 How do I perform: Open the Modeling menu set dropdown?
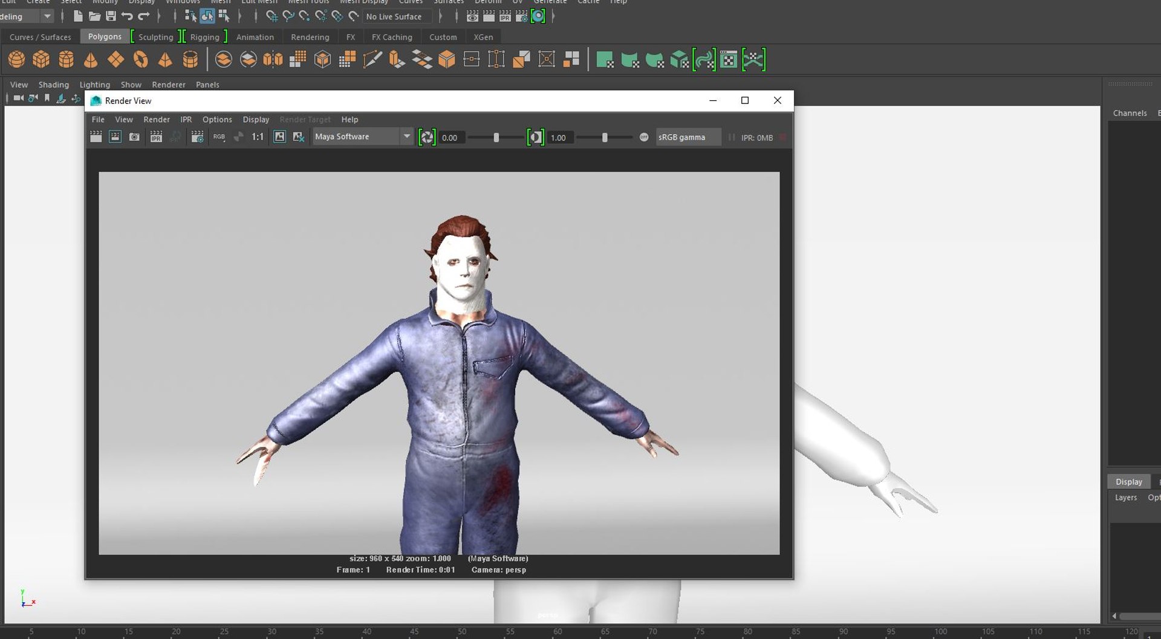pyautogui.click(x=27, y=16)
